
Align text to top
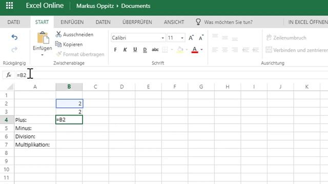coord(215,36)
